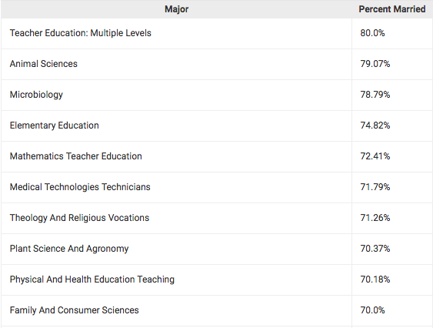433x328 pixels.
Task: Click Physical And Health Education Teaching
Action: [x=92, y=279]
